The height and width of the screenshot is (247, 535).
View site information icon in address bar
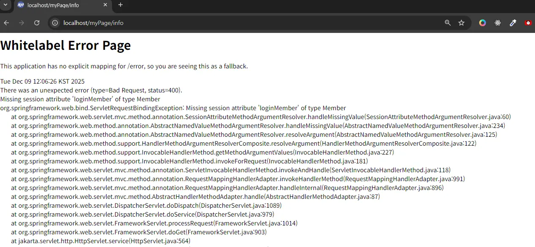coord(55,23)
